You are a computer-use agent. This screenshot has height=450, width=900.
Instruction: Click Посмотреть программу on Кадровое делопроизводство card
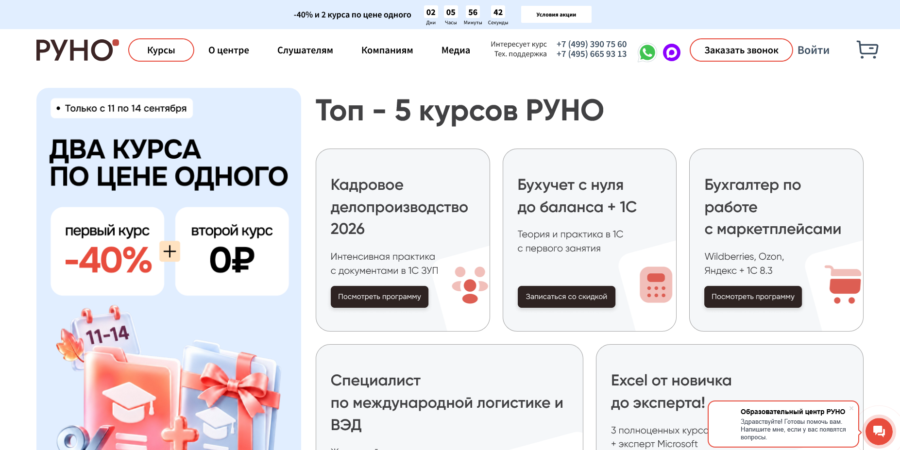click(379, 297)
